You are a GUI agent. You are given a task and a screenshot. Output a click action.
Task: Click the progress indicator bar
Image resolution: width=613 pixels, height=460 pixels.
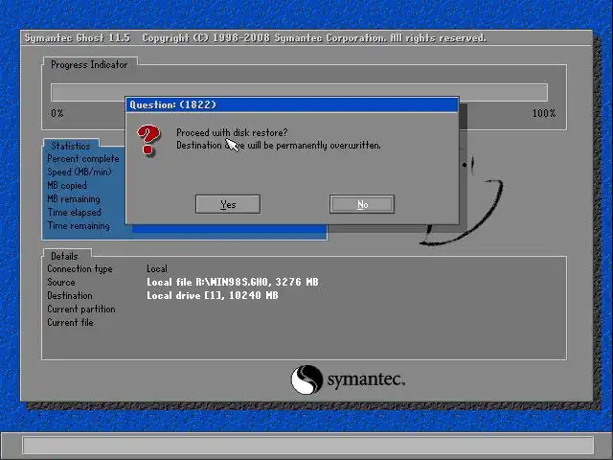click(x=299, y=92)
